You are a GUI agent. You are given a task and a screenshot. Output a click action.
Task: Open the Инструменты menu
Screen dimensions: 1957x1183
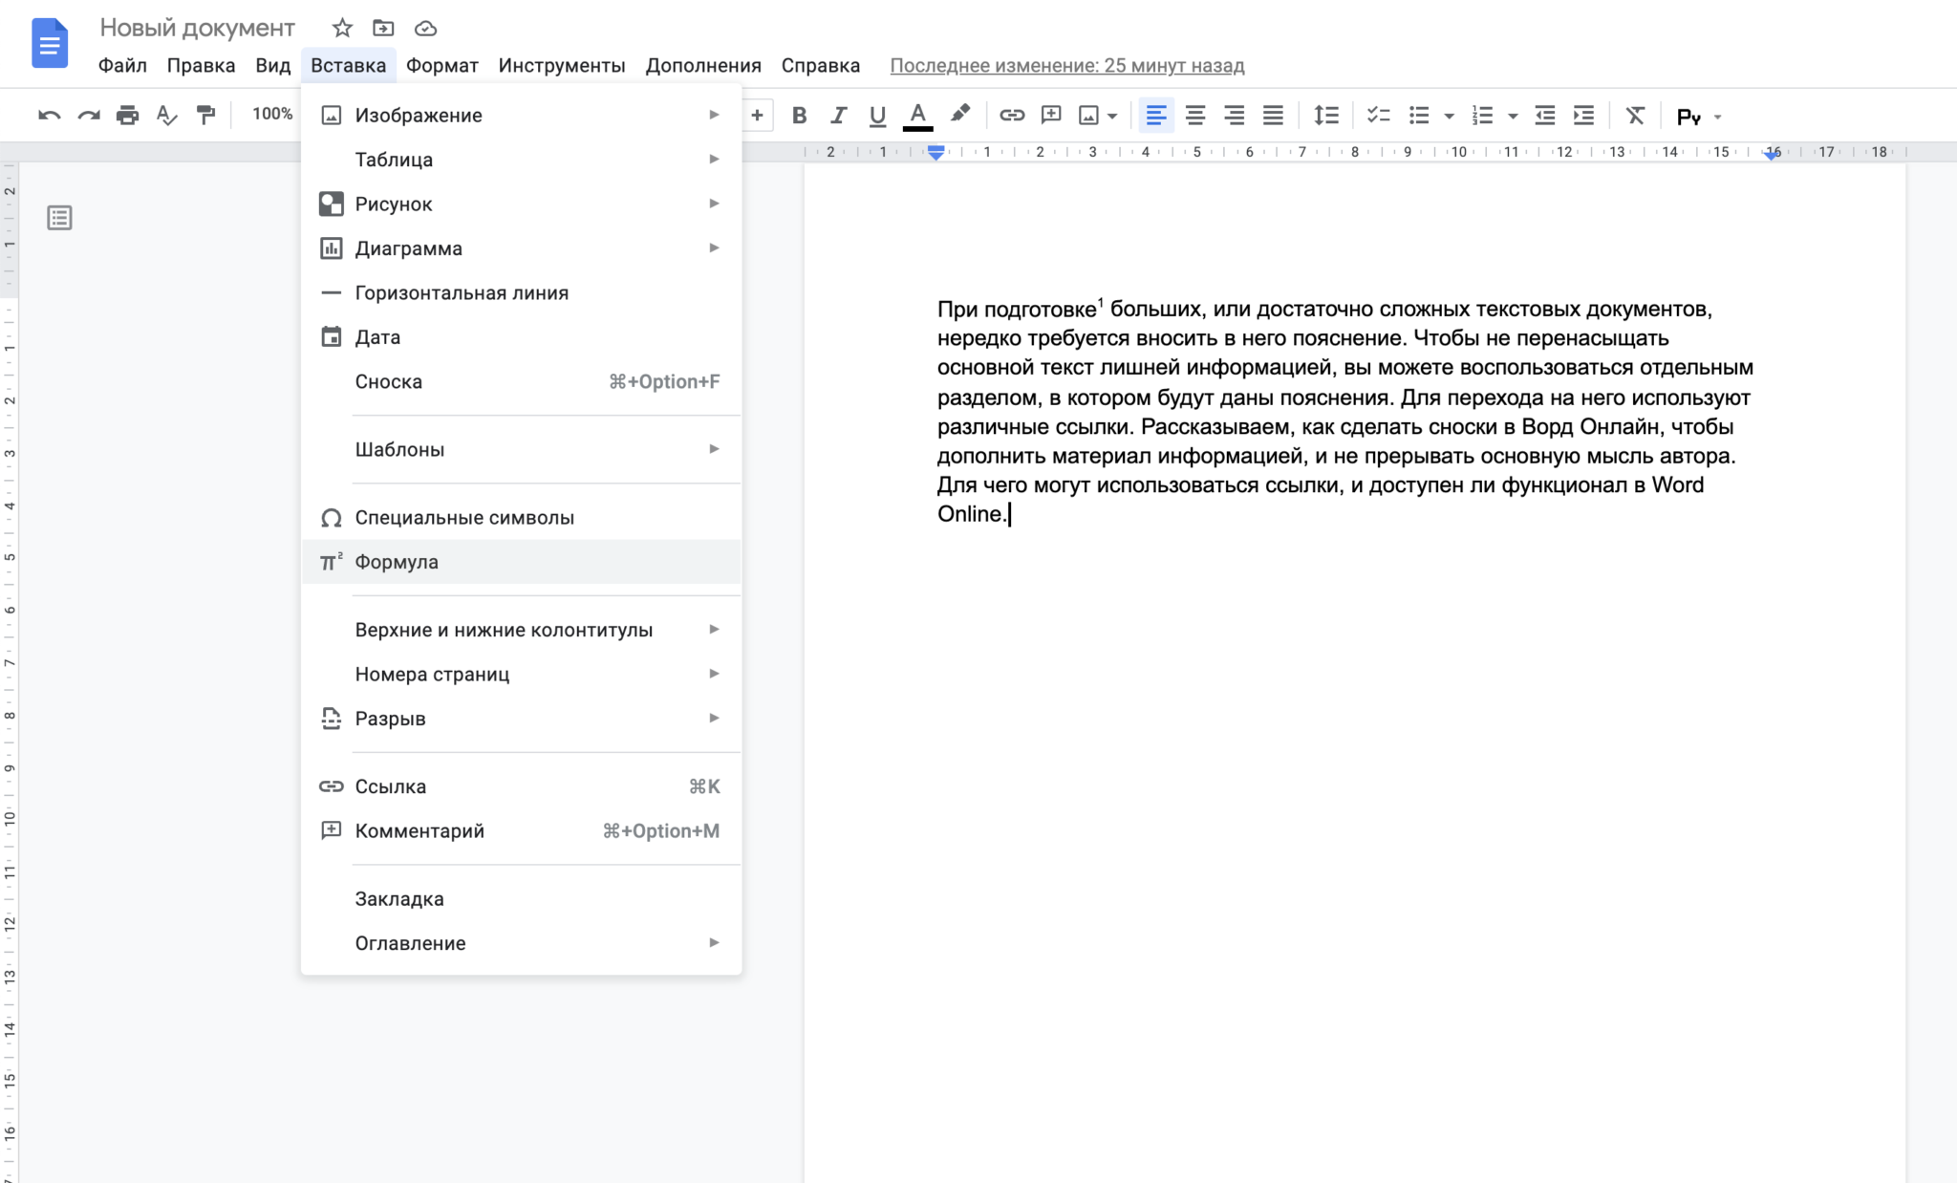(562, 65)
